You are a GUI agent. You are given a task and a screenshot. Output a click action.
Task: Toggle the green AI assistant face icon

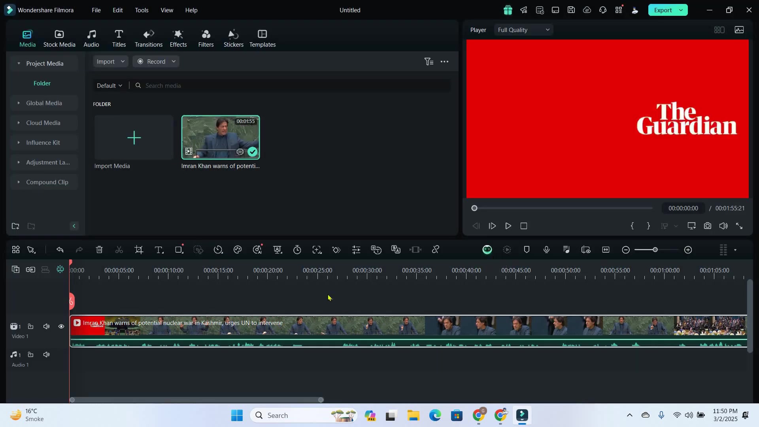(487, 249)
